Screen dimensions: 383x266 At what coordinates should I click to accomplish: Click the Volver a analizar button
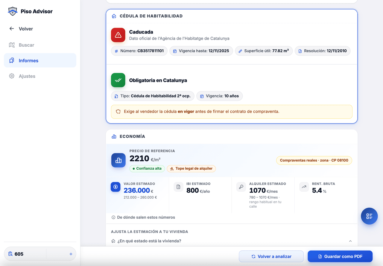point(271,256)
